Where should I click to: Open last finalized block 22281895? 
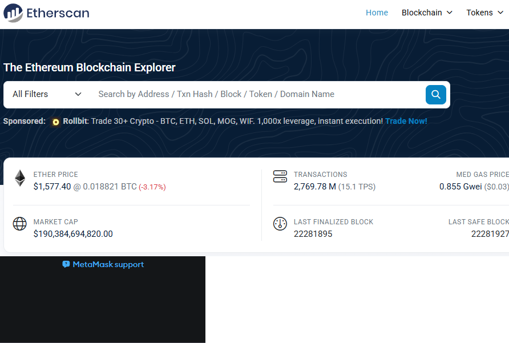pyautogui.click(x=313, y=234)
